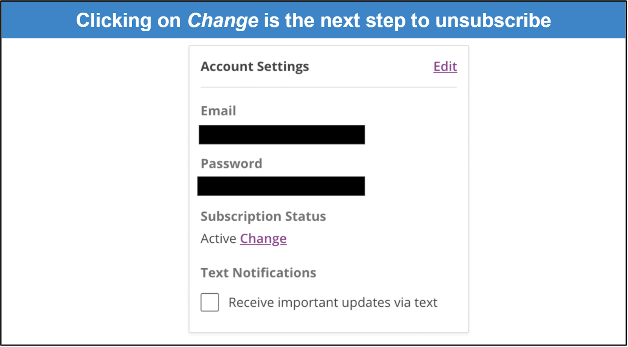The width and height of the screenshot is (628, 347).
Task: Click the redacted Password field
Action: point(281,186)
